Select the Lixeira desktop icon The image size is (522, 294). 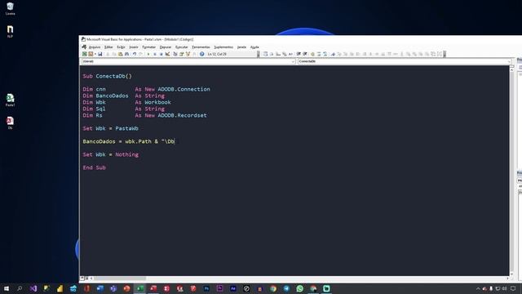[x=10, y=9]
